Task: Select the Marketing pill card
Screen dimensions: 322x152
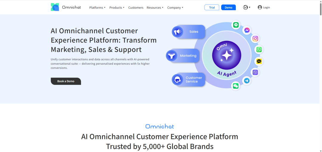Action: (x=183, y=56)
